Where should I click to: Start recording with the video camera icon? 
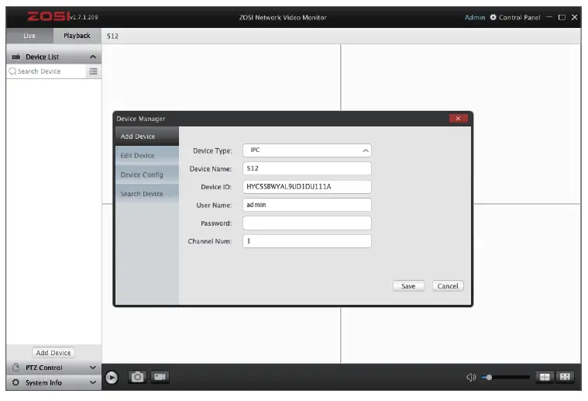pos(160,377)
